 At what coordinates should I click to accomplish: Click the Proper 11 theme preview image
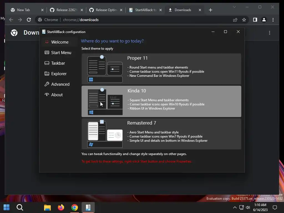coord(105,69)
